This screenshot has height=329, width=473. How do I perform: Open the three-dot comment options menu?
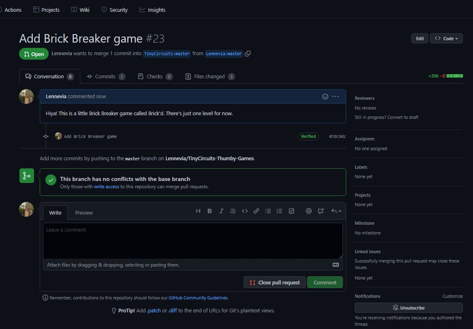(335, 97)
